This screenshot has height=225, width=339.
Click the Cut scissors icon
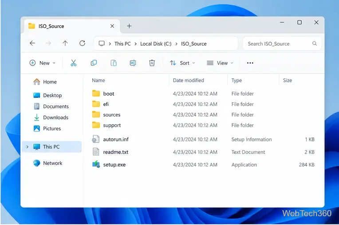(x=74, y=63)
